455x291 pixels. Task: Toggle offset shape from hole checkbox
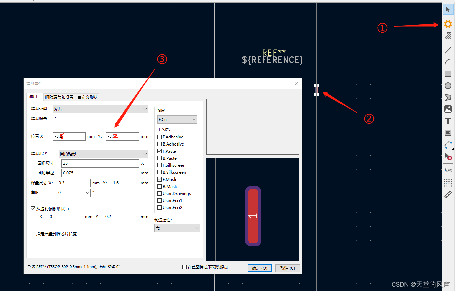(x=33, y=208)
